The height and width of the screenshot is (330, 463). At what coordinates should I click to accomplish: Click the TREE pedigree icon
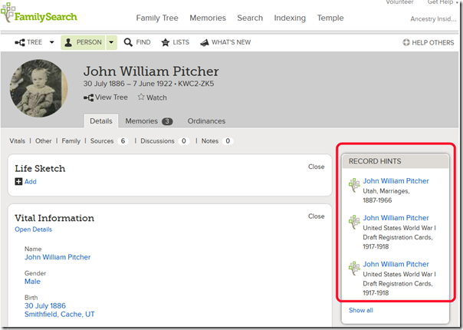[20, 42]
